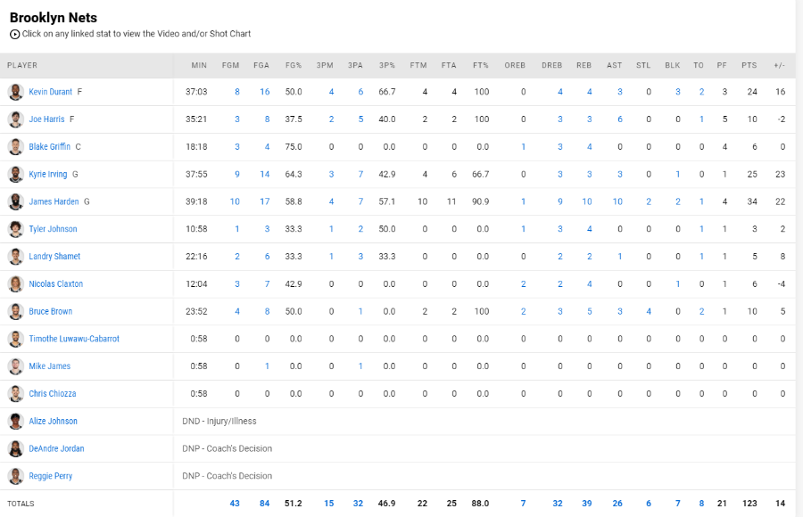Click Kevin Durant's player headshot

16,92
